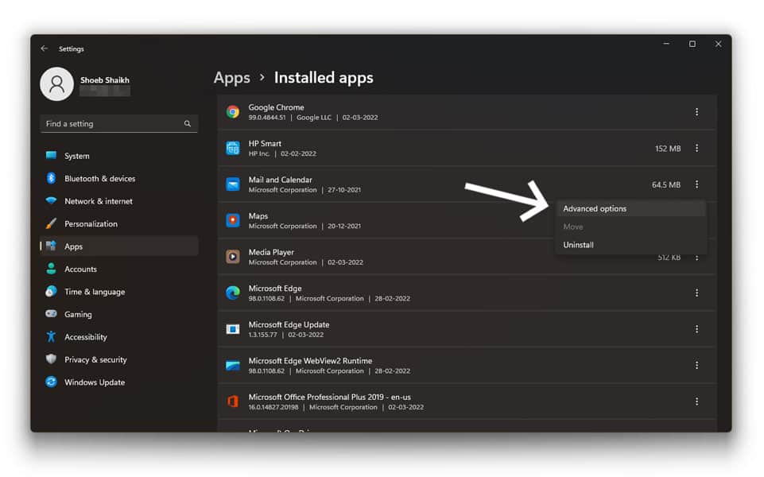The width and height of the screenshot is (764, 477).
Task: Open more options for HP Smart
Action: click(696, 148)
